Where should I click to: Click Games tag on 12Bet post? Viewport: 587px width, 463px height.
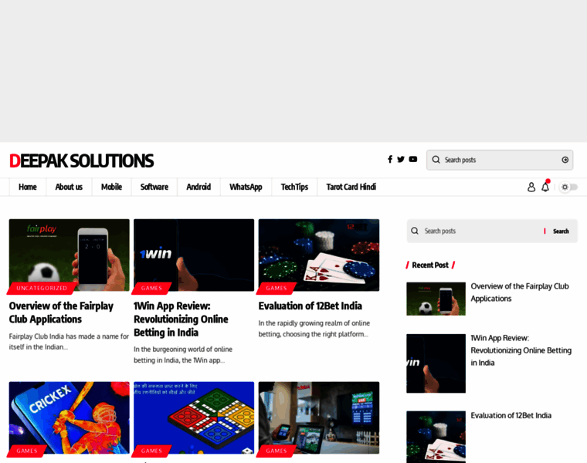coord(277,288)
